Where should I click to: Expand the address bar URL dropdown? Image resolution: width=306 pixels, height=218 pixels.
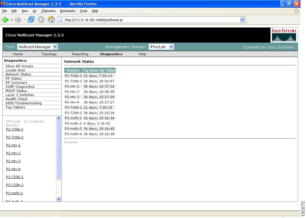pyautogui.click(x=242, y=20)
